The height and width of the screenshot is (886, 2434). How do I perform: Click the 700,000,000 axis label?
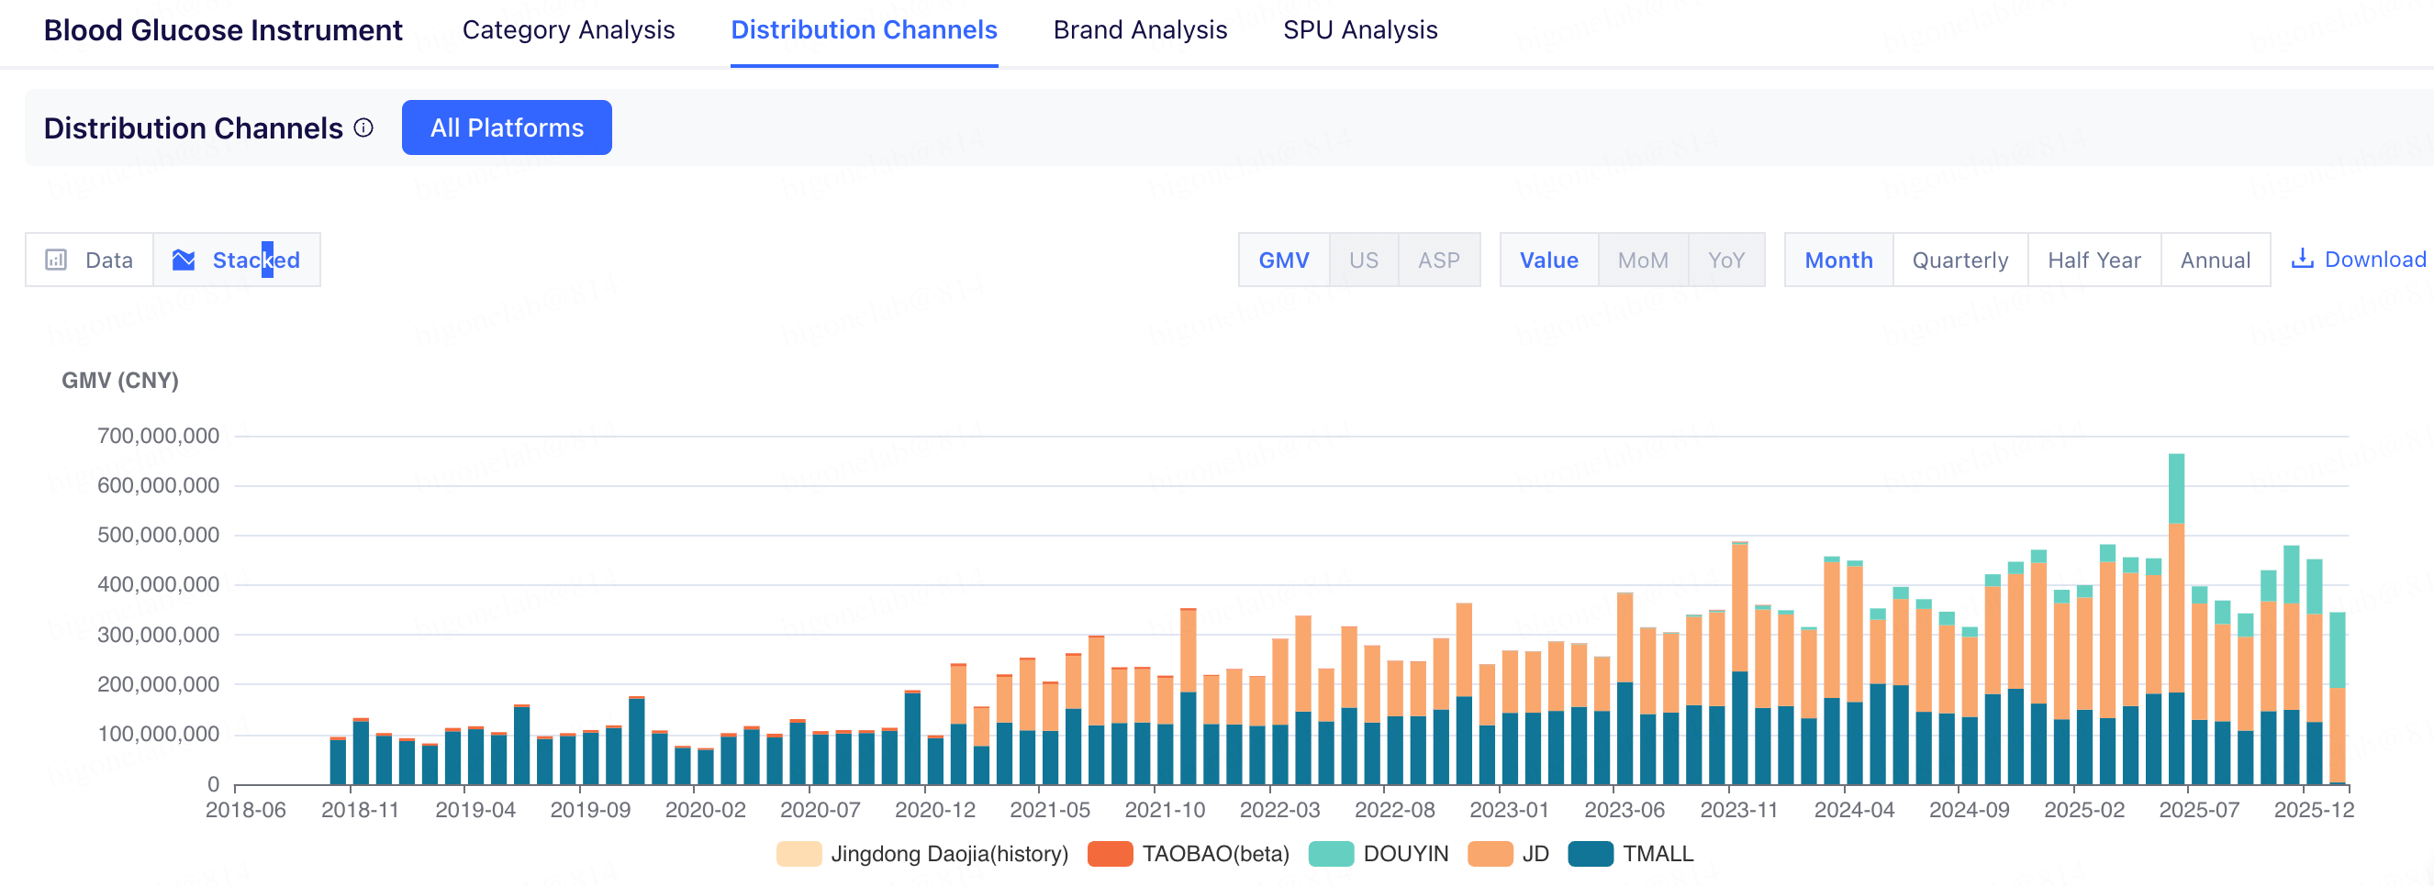(x=158, y=436)
